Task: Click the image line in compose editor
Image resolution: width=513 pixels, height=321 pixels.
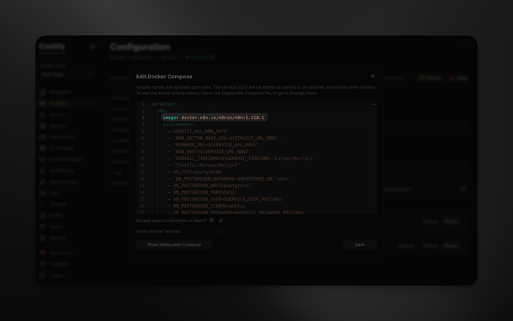Action: (x=213, y=117)
